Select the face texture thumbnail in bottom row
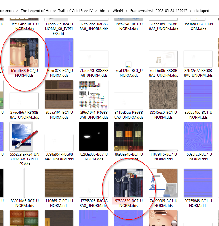Screen dimensions: 219x226 pyautogui.click(x=163, y=218)
